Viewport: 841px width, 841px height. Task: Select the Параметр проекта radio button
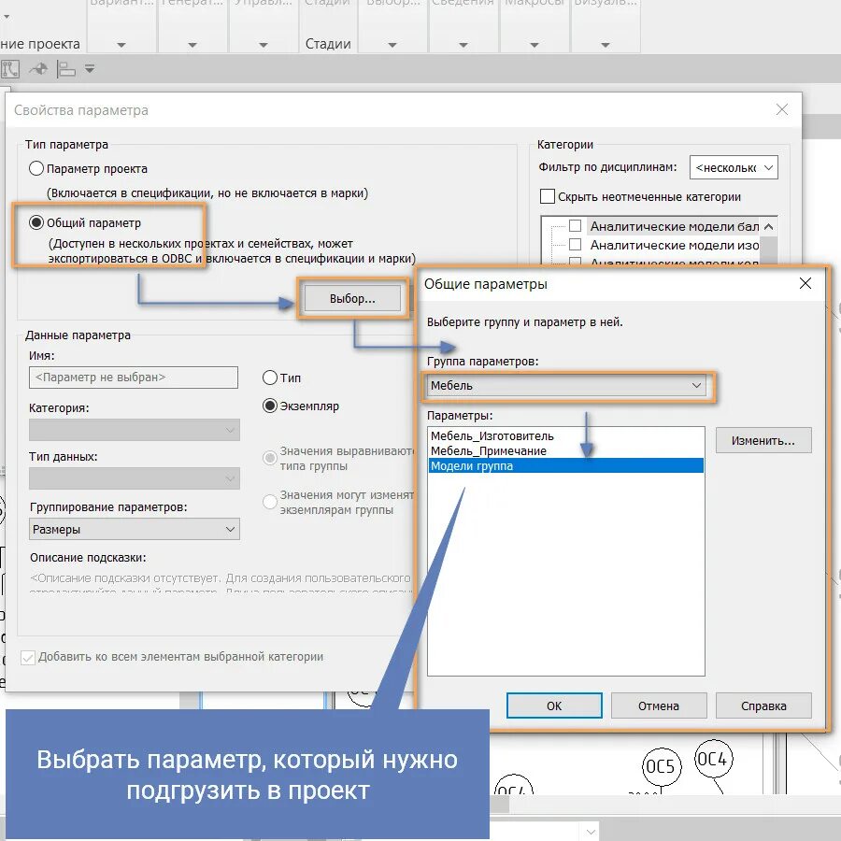click(x=36, y=168)
